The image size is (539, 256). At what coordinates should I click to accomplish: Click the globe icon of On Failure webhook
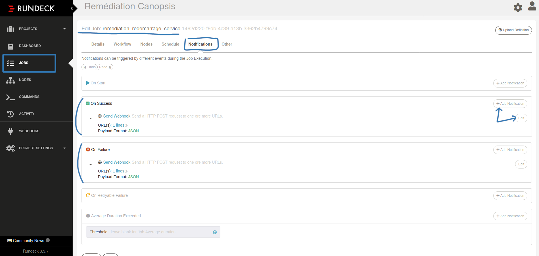(x=100, y=162)
